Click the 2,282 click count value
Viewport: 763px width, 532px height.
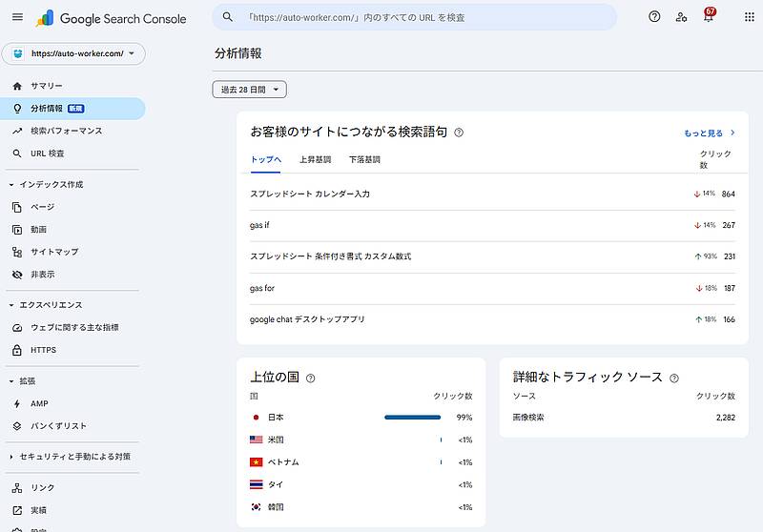tap(726, 418)
